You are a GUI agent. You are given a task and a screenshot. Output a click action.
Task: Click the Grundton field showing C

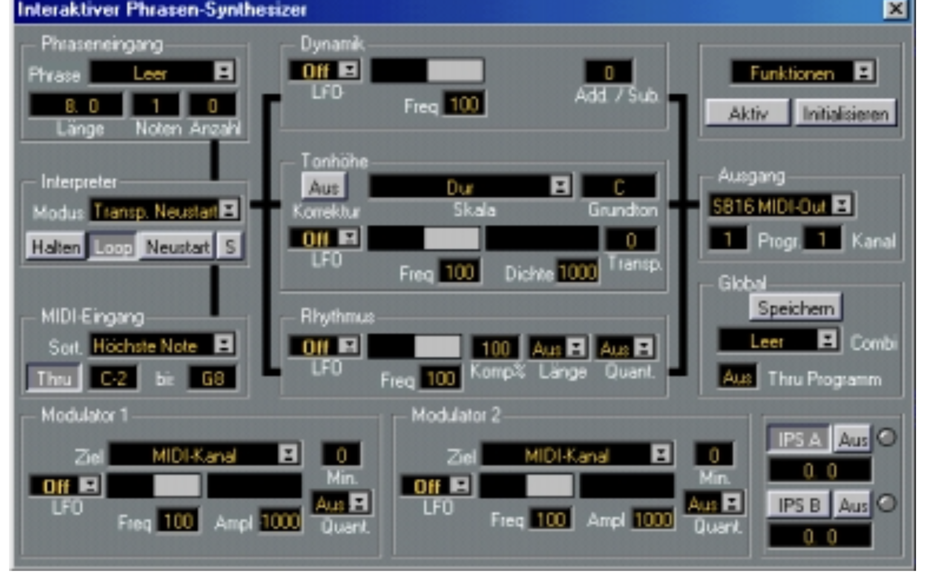(x=618, y=187)
